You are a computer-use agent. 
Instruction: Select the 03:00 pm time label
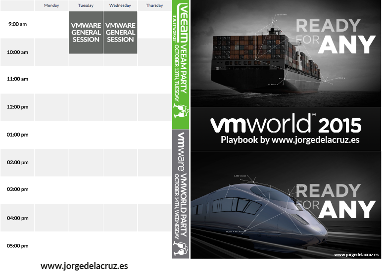click(17, 189)
